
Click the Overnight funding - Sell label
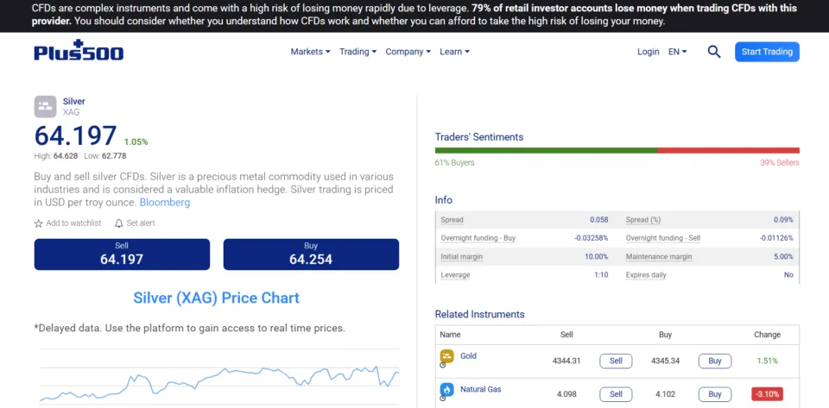[663, 238]
